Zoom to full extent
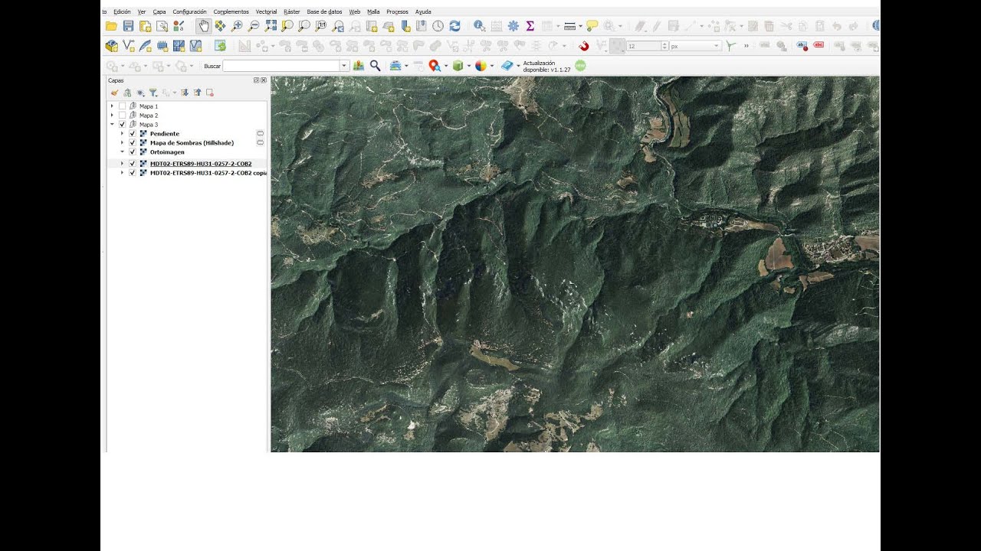This screenshot has width=981, height=551. click(271, 26)
